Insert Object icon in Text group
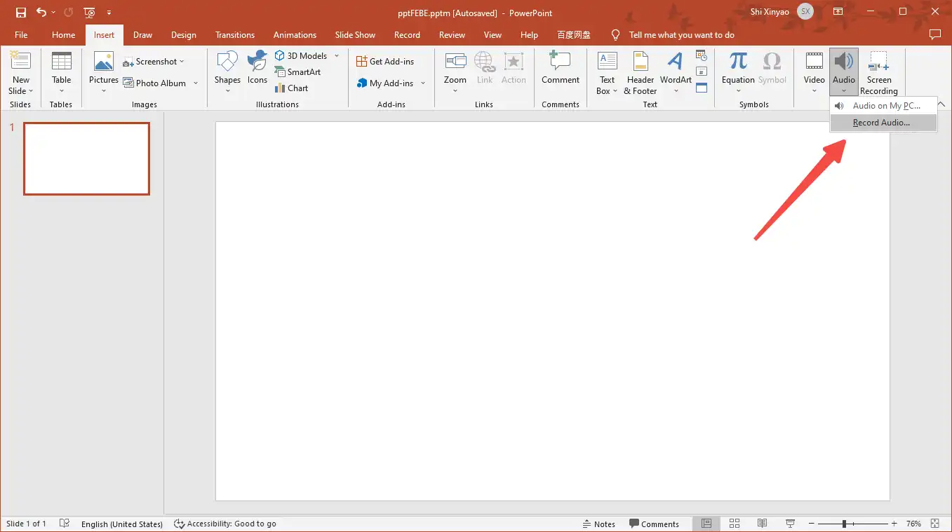952x532 pixels. coord(701,88)
